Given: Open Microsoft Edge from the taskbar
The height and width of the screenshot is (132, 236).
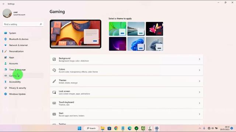Looking at the screenshot, I should click(x=129, y=128).
